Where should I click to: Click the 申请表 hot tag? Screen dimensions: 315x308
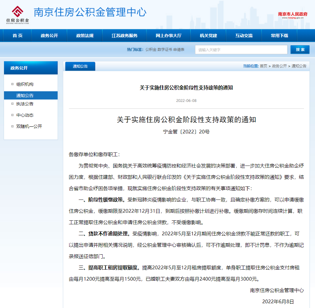179,50
